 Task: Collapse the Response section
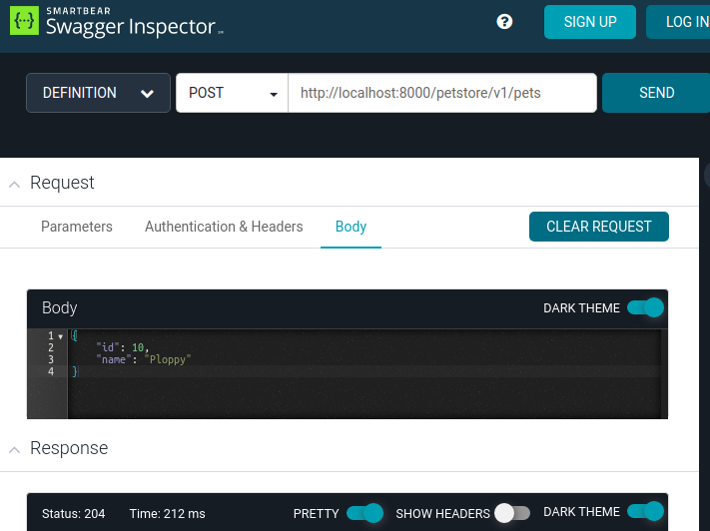14,449
